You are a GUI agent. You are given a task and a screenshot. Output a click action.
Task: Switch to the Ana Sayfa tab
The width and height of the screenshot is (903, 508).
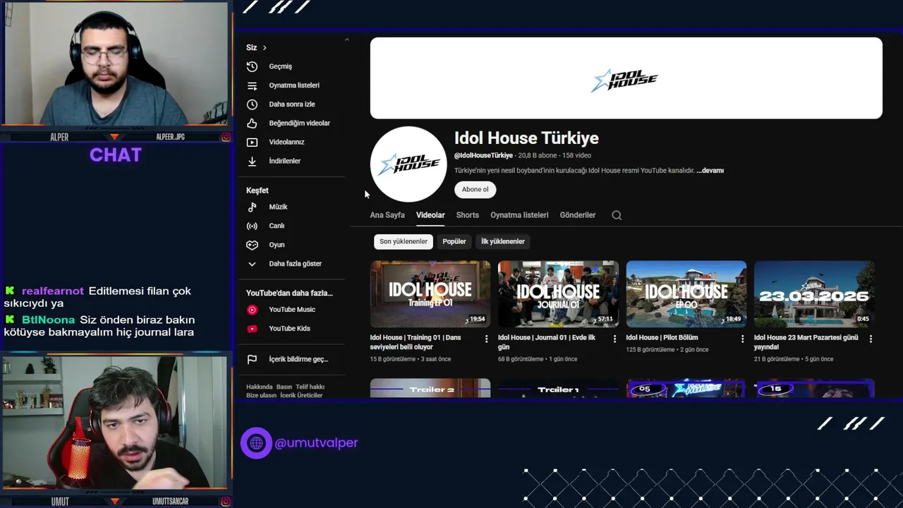(387, 215)
